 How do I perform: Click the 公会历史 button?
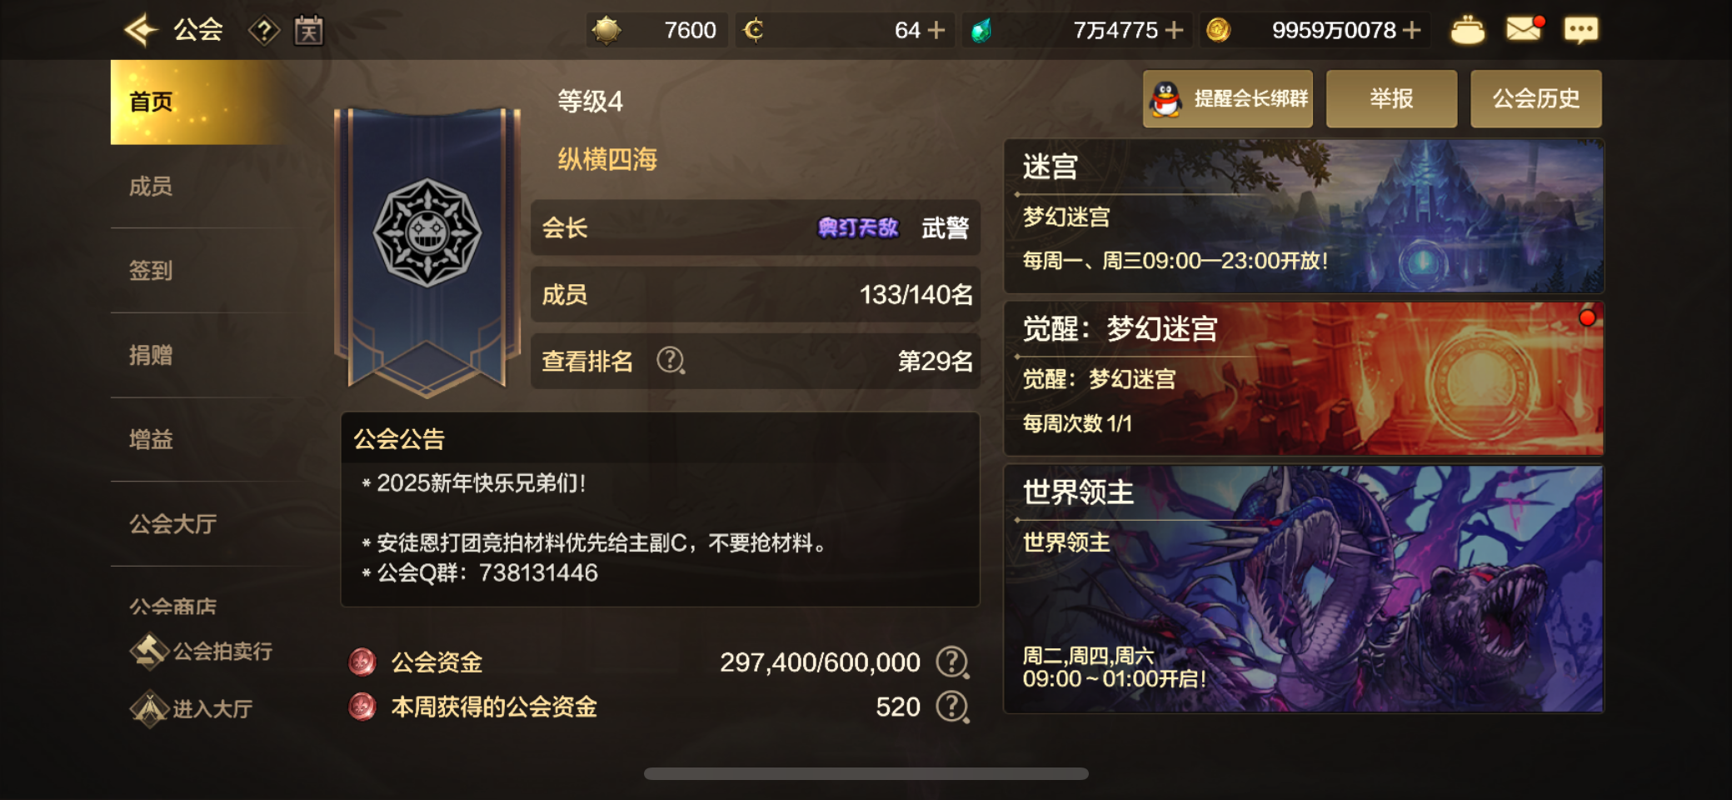pos(1536,99)
